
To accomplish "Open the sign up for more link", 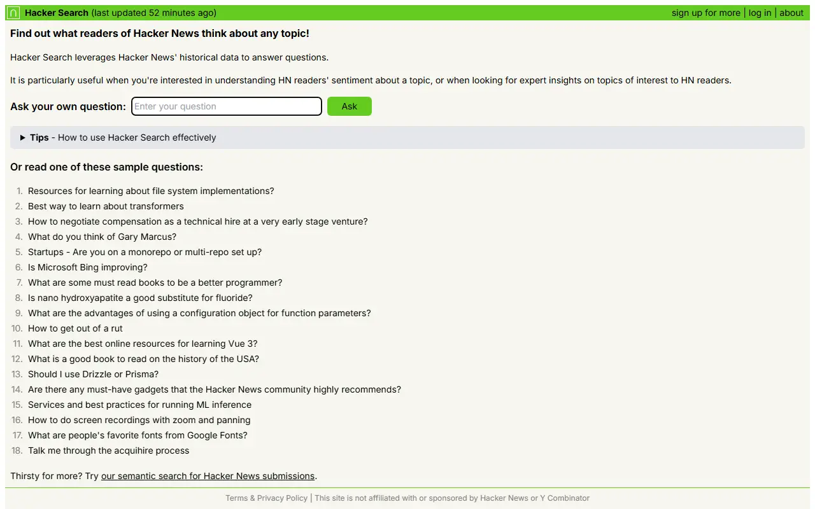I will click(706, 13).
